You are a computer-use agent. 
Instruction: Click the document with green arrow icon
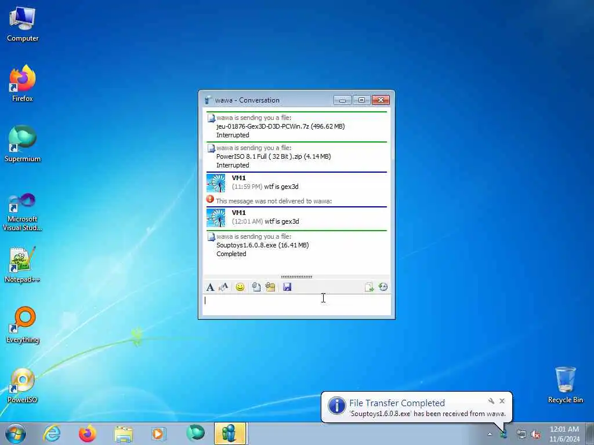point(369,287)
